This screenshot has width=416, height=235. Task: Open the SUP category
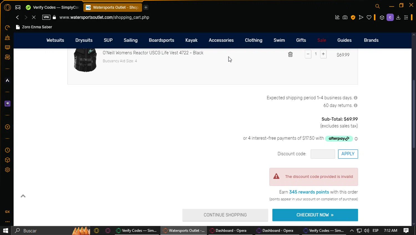pyautogui.click(x=108, y=40)
